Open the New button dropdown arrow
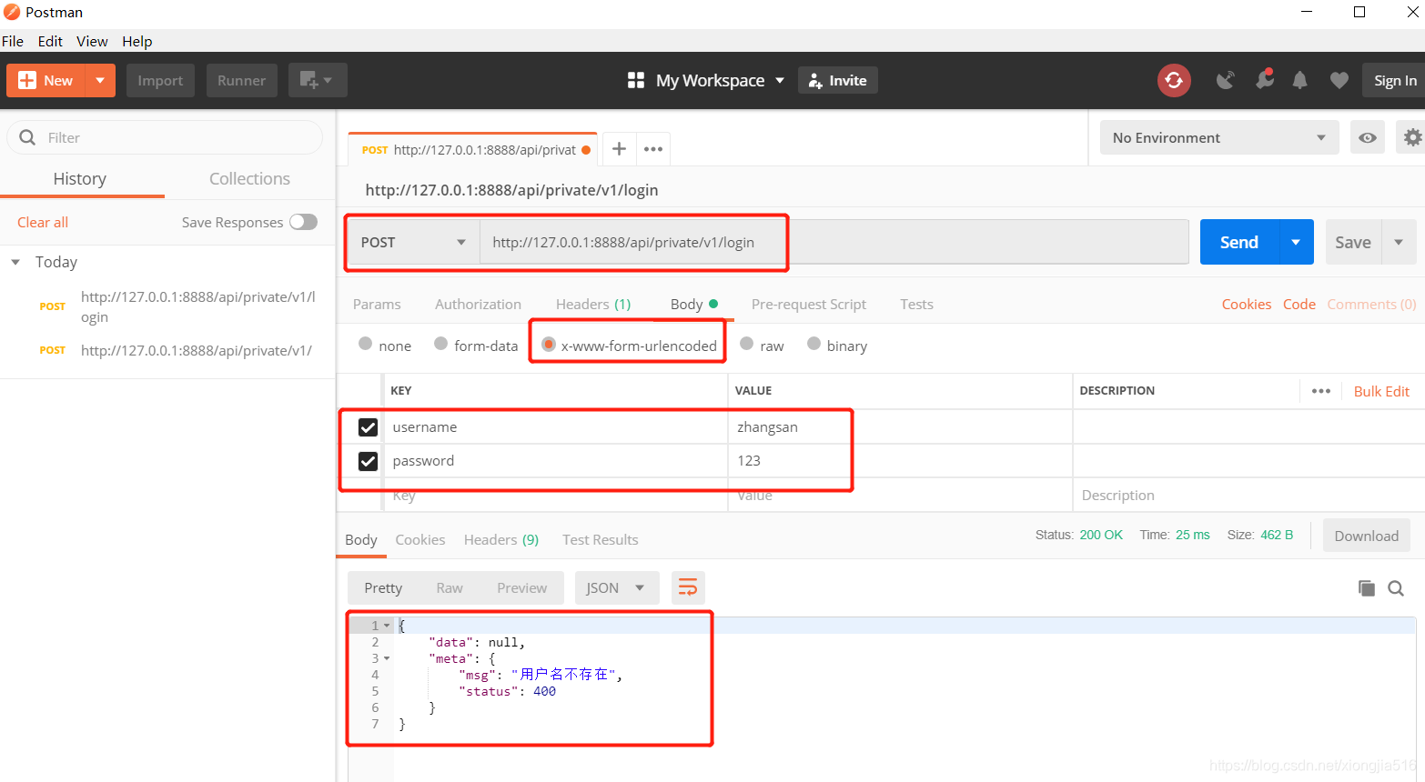Viewport: 1425px width, 782px height. 100,80
